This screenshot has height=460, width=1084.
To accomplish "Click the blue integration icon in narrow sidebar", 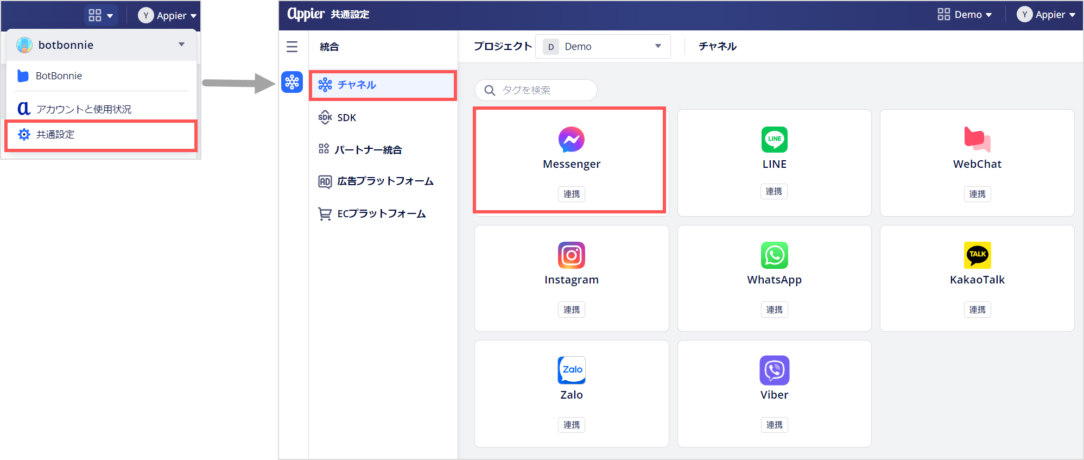I will (292, 82).
